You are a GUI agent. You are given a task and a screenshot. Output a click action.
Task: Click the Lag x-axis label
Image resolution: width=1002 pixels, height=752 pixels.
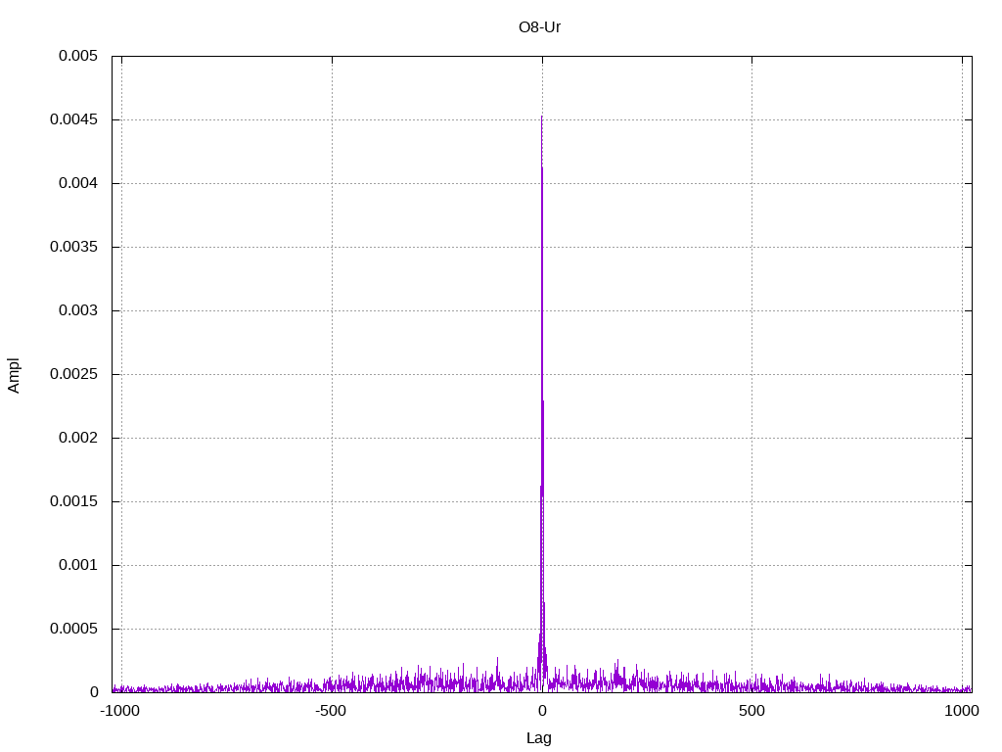[x=539, y=738]
